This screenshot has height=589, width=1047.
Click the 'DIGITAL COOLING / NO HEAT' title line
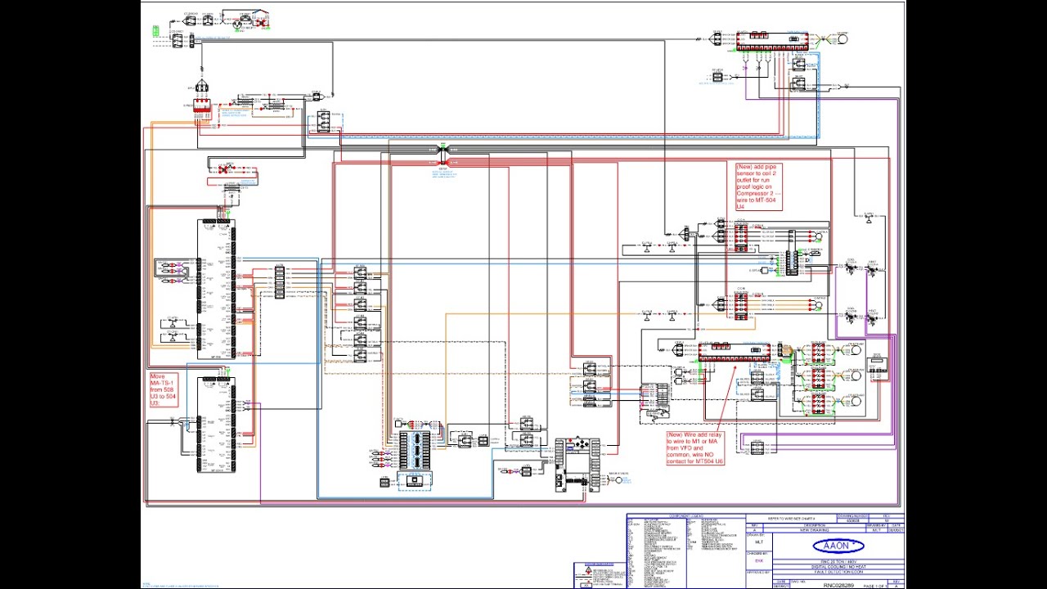(x=838, y=566)
